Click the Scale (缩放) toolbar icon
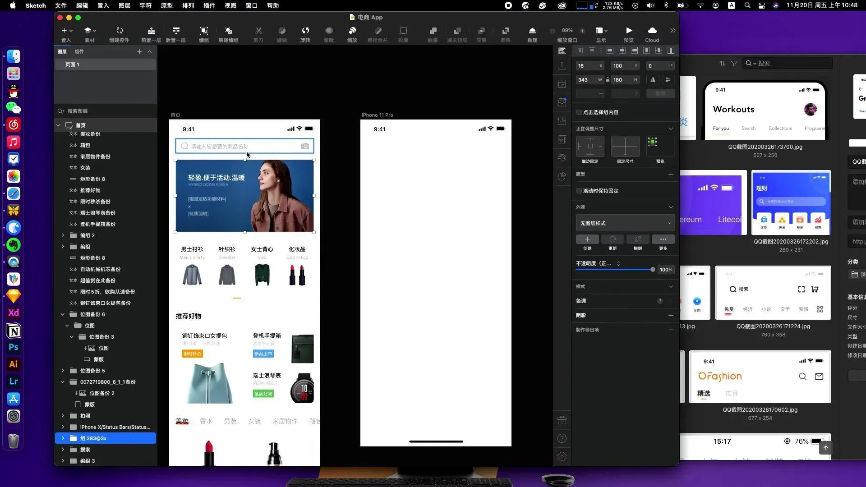The height and width of the screenshot is (487, 866). pos(352,31)
